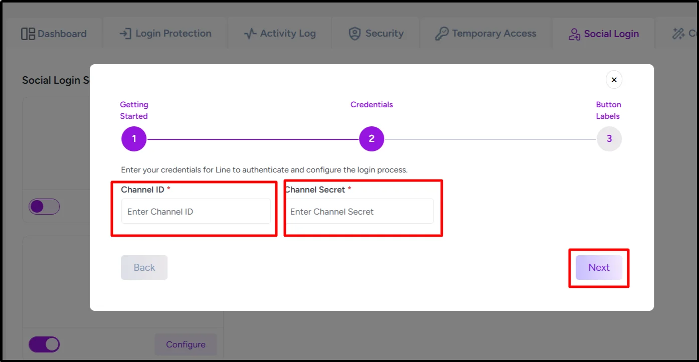The height and width of the screenshot is (362, 699).
Task: Dismiss the wizard with the X button
Action: pyautogui.click(x=614, y=79)
